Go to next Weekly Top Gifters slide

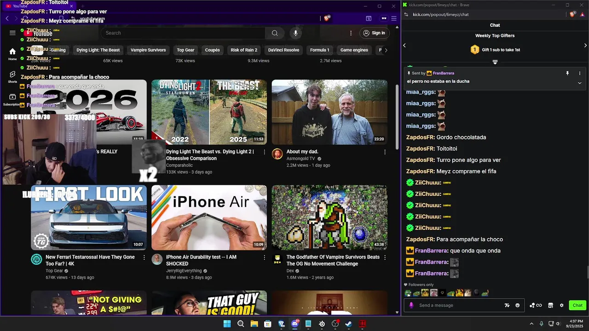coord(585,45)
